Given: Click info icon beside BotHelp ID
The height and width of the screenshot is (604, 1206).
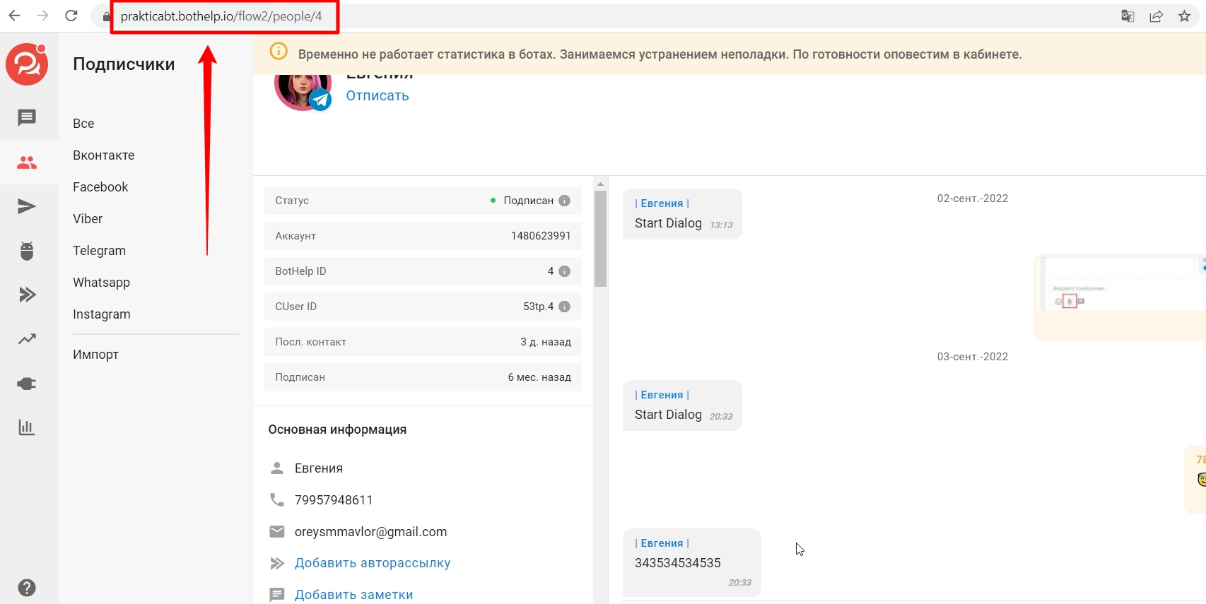Looking at the screenshot, I should [x=564, y=271].
